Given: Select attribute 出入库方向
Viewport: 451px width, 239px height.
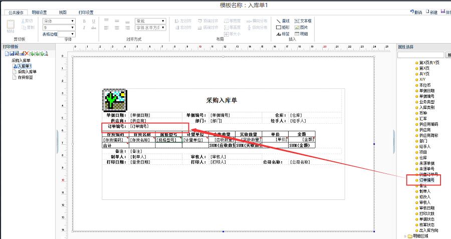Looking at the screenshot, I should pyautogui.click(x=428, y=230).
